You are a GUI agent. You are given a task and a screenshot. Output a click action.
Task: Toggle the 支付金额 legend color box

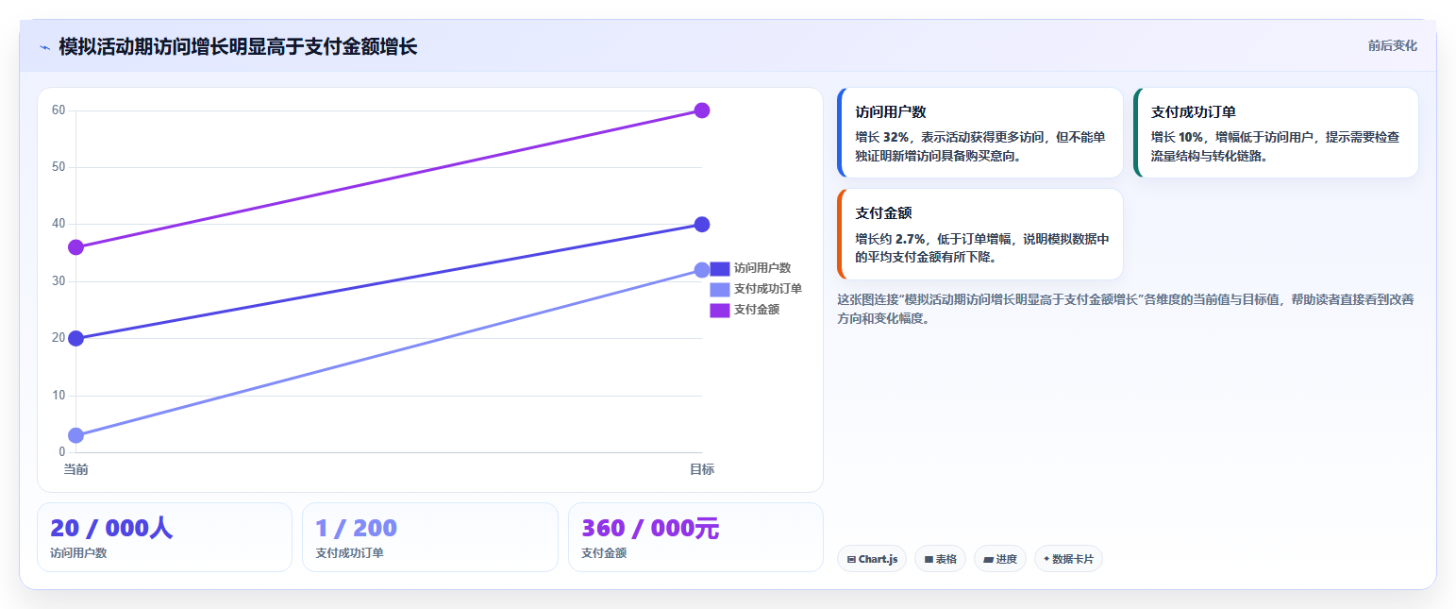[719, 310]
